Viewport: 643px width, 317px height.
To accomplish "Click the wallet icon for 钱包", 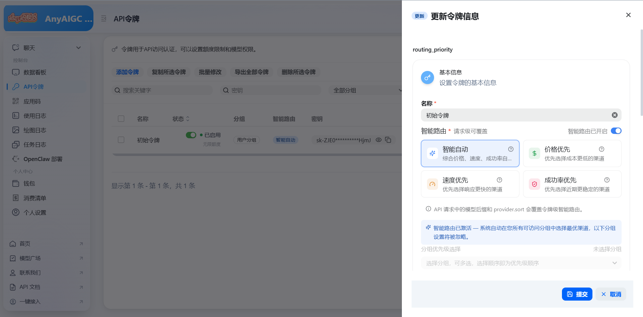I will click(x=16, y=183).
